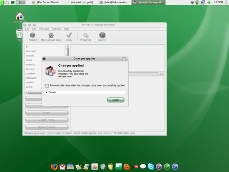Enable automatically close after changes checkbox
The height and width of the screenshot is (172, 229).
[x=47, y=86]
